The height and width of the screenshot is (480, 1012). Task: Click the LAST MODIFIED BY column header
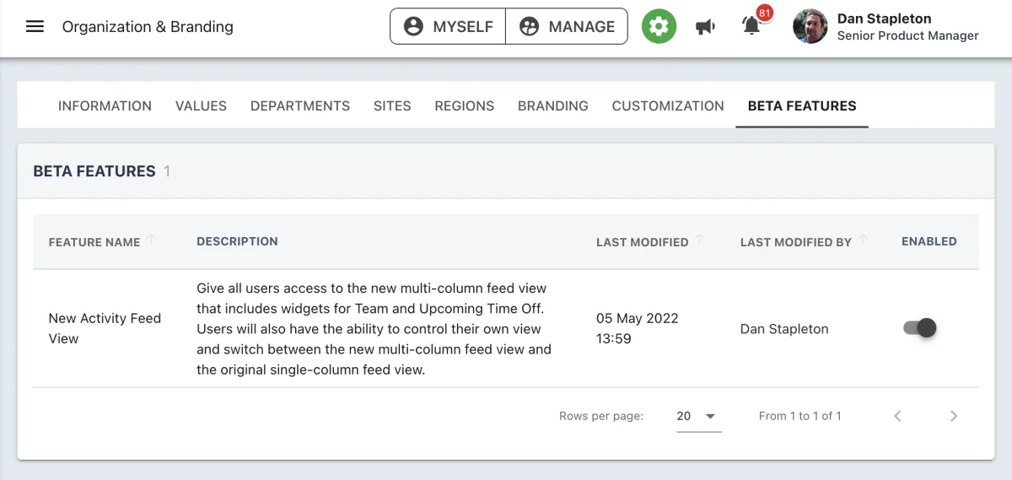pos(796,242)
